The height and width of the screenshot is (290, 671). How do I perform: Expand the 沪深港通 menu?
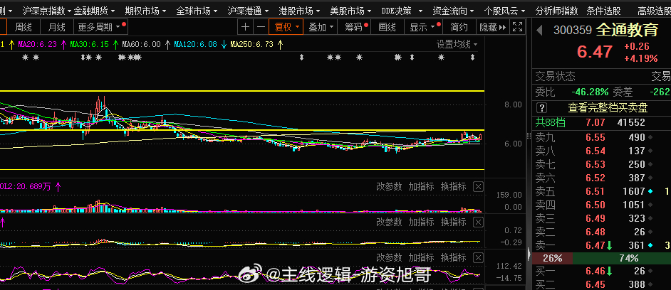tap(248, 10)
